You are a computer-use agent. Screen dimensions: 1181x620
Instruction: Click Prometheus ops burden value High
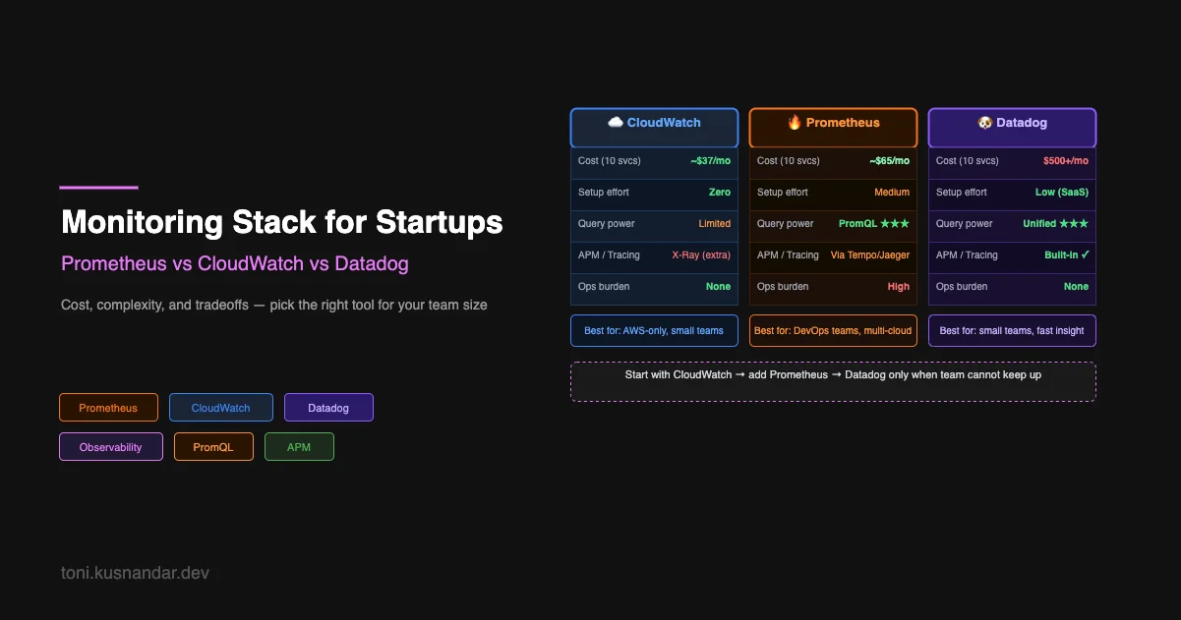[899, 287]
